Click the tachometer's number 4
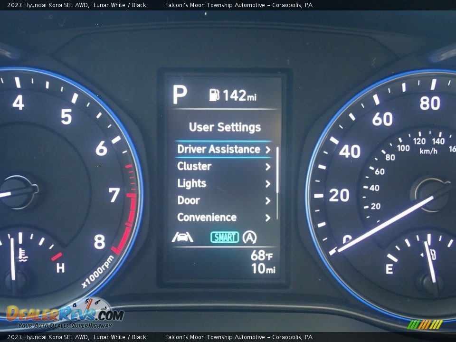Viewport: 456px width, 342px height. 19,103
